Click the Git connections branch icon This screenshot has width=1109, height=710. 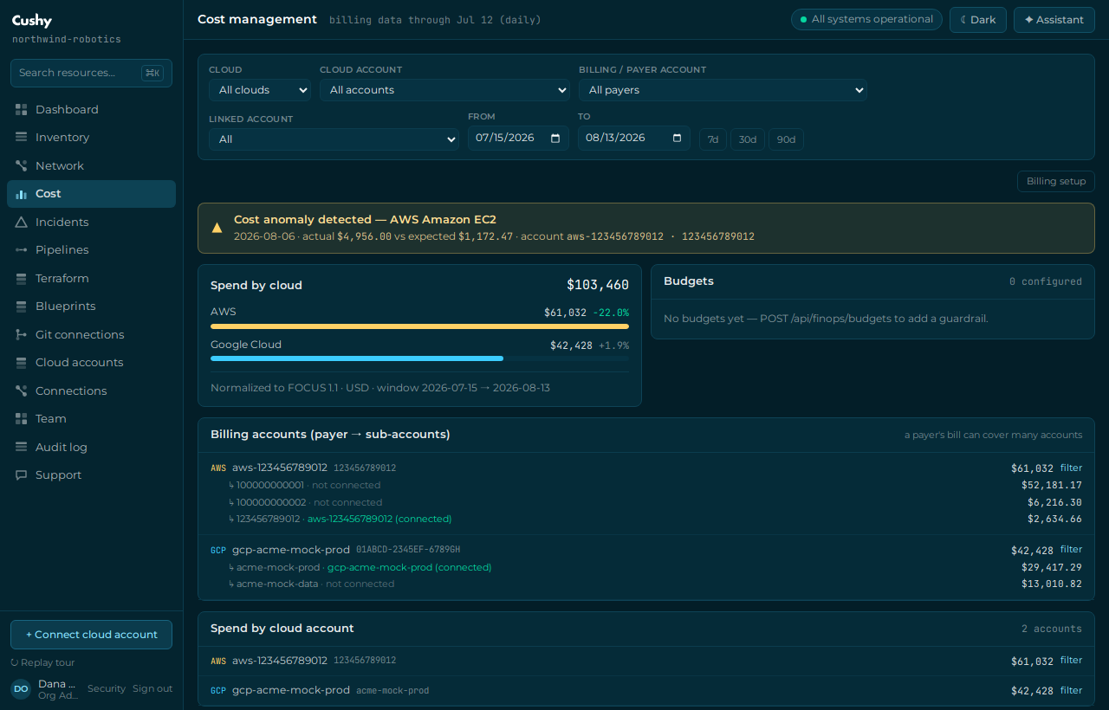[x=22, y=334]
